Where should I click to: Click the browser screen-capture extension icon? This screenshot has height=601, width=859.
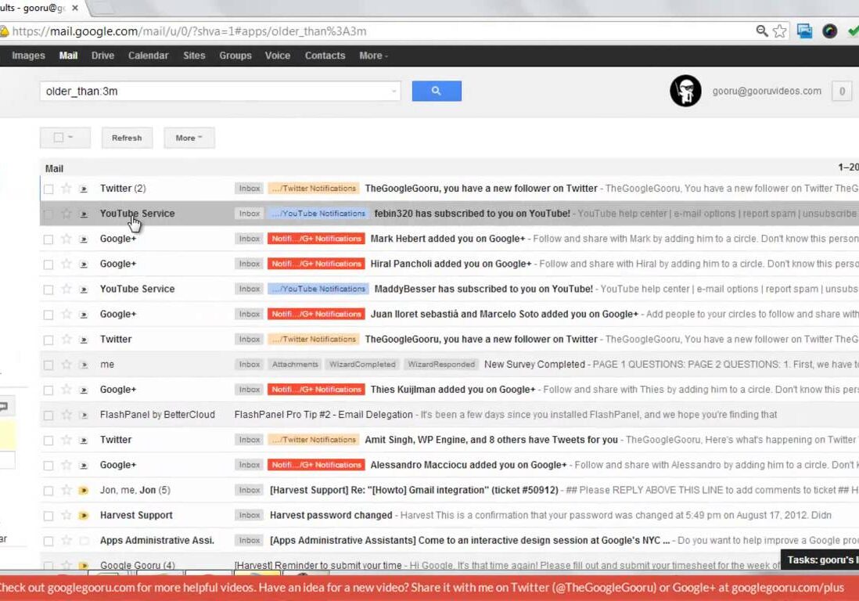pos(804,31)
